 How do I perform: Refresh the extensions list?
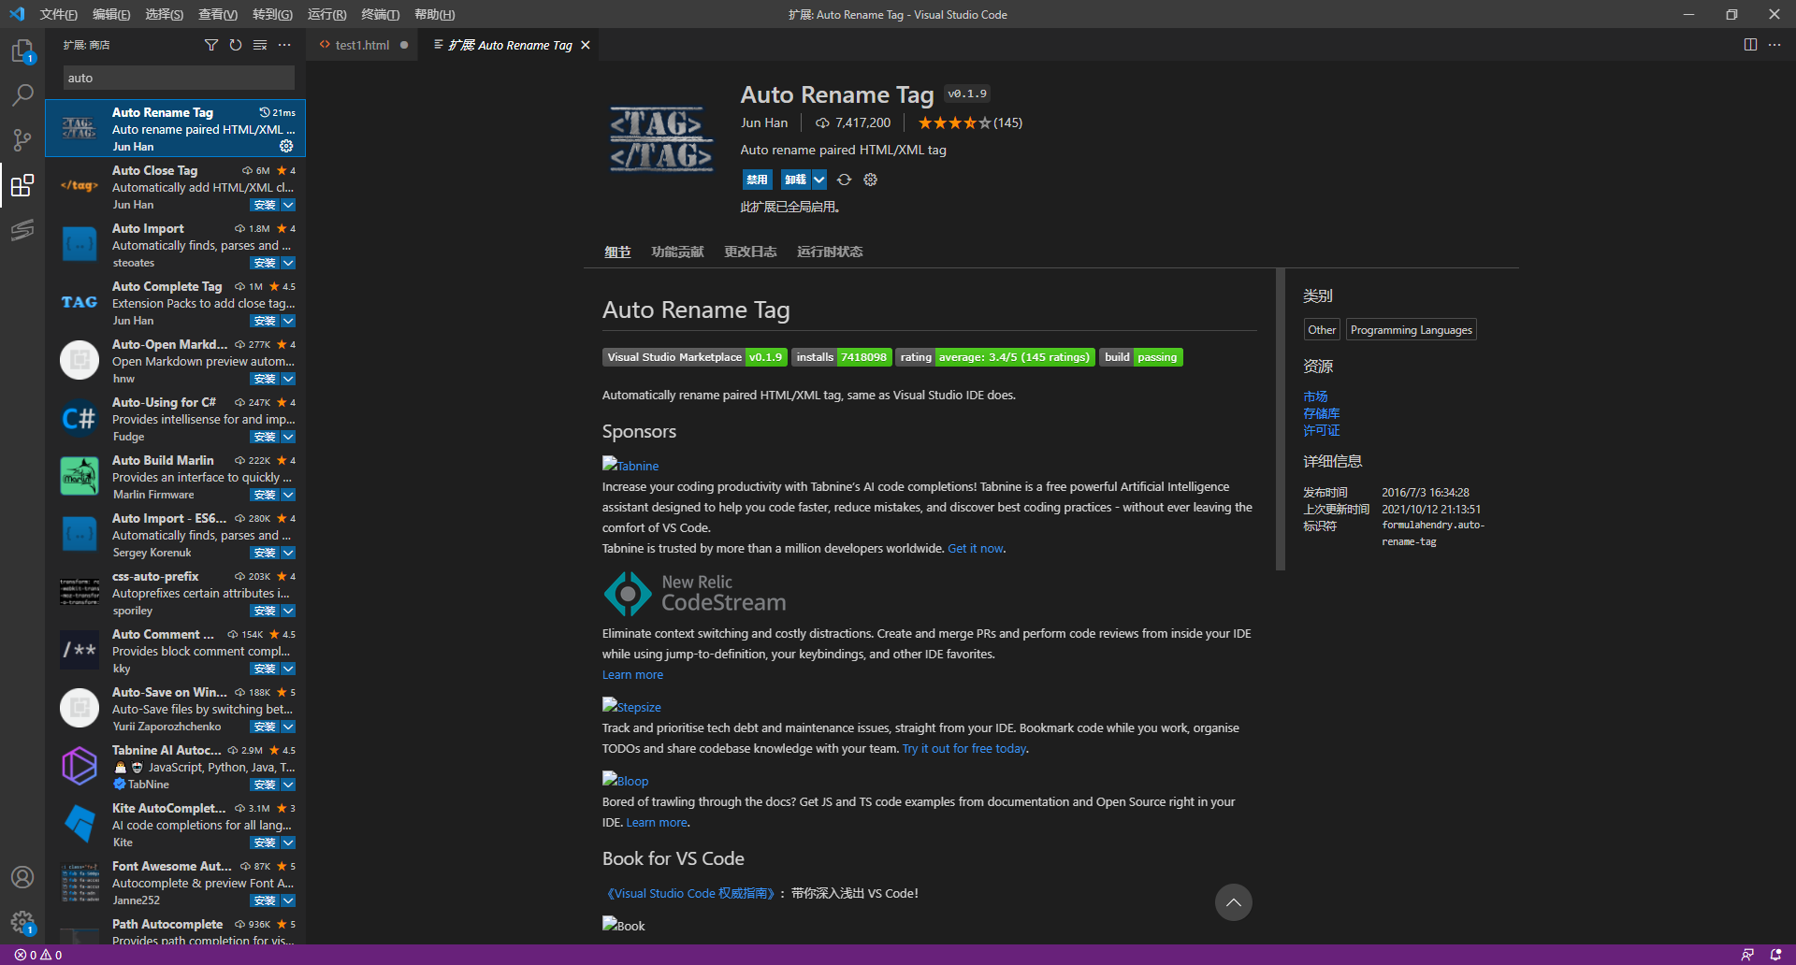(236, 45)
